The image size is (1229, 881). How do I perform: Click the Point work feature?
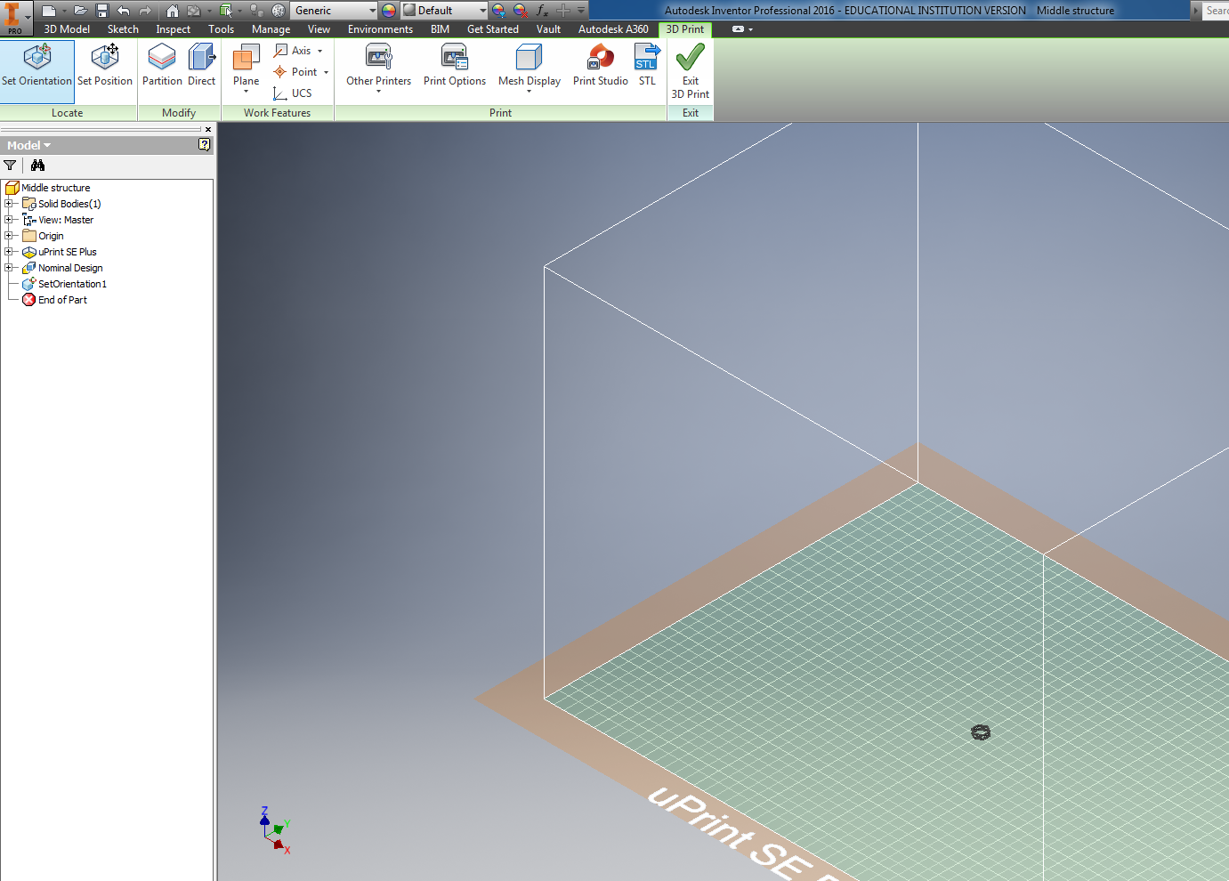[x=295, y=72]
